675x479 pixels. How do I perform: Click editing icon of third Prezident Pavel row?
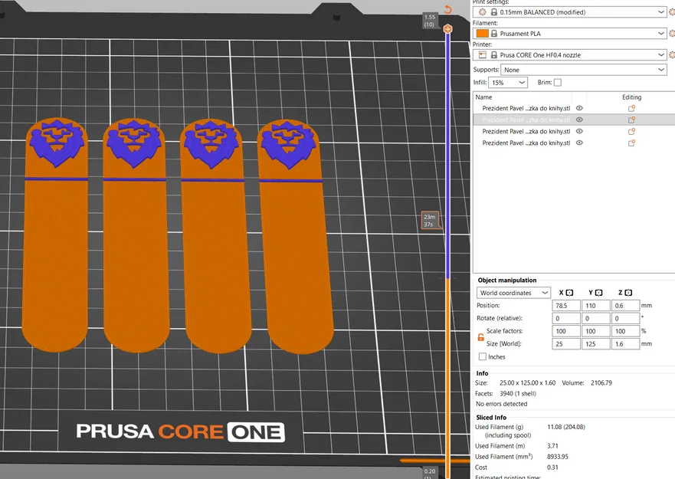pyautogui.click(x=631, y=131)
